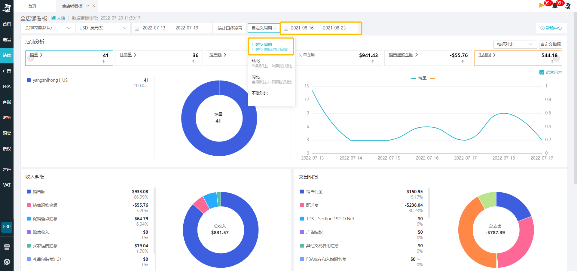Image resolution: width=577 pixels, height=271 pixels.
Task: Select 同比 comparison option
Action: coord(271,79)
